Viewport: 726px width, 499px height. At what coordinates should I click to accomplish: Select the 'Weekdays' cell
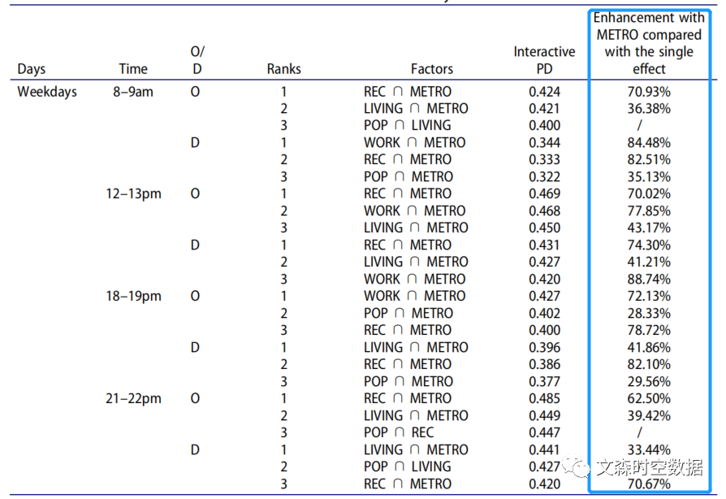coord(47,92)
